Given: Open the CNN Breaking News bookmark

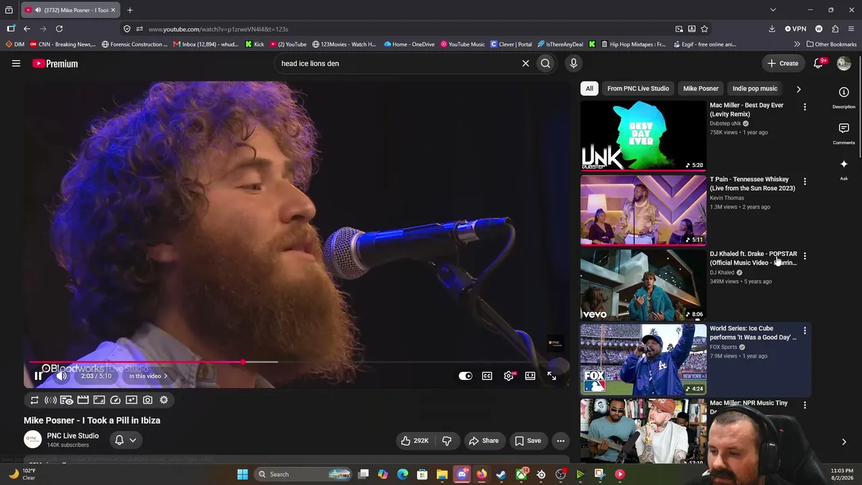Looking at the screenshot, I should tap(63, 44).
